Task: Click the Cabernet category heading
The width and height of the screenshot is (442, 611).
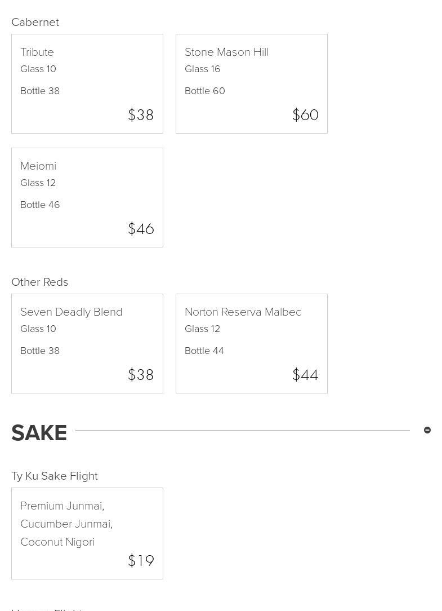Action: (x=35, y=22)
